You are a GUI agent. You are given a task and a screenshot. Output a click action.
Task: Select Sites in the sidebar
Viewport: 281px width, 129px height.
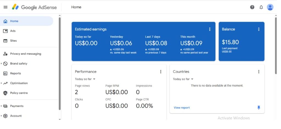coord(13,41)
